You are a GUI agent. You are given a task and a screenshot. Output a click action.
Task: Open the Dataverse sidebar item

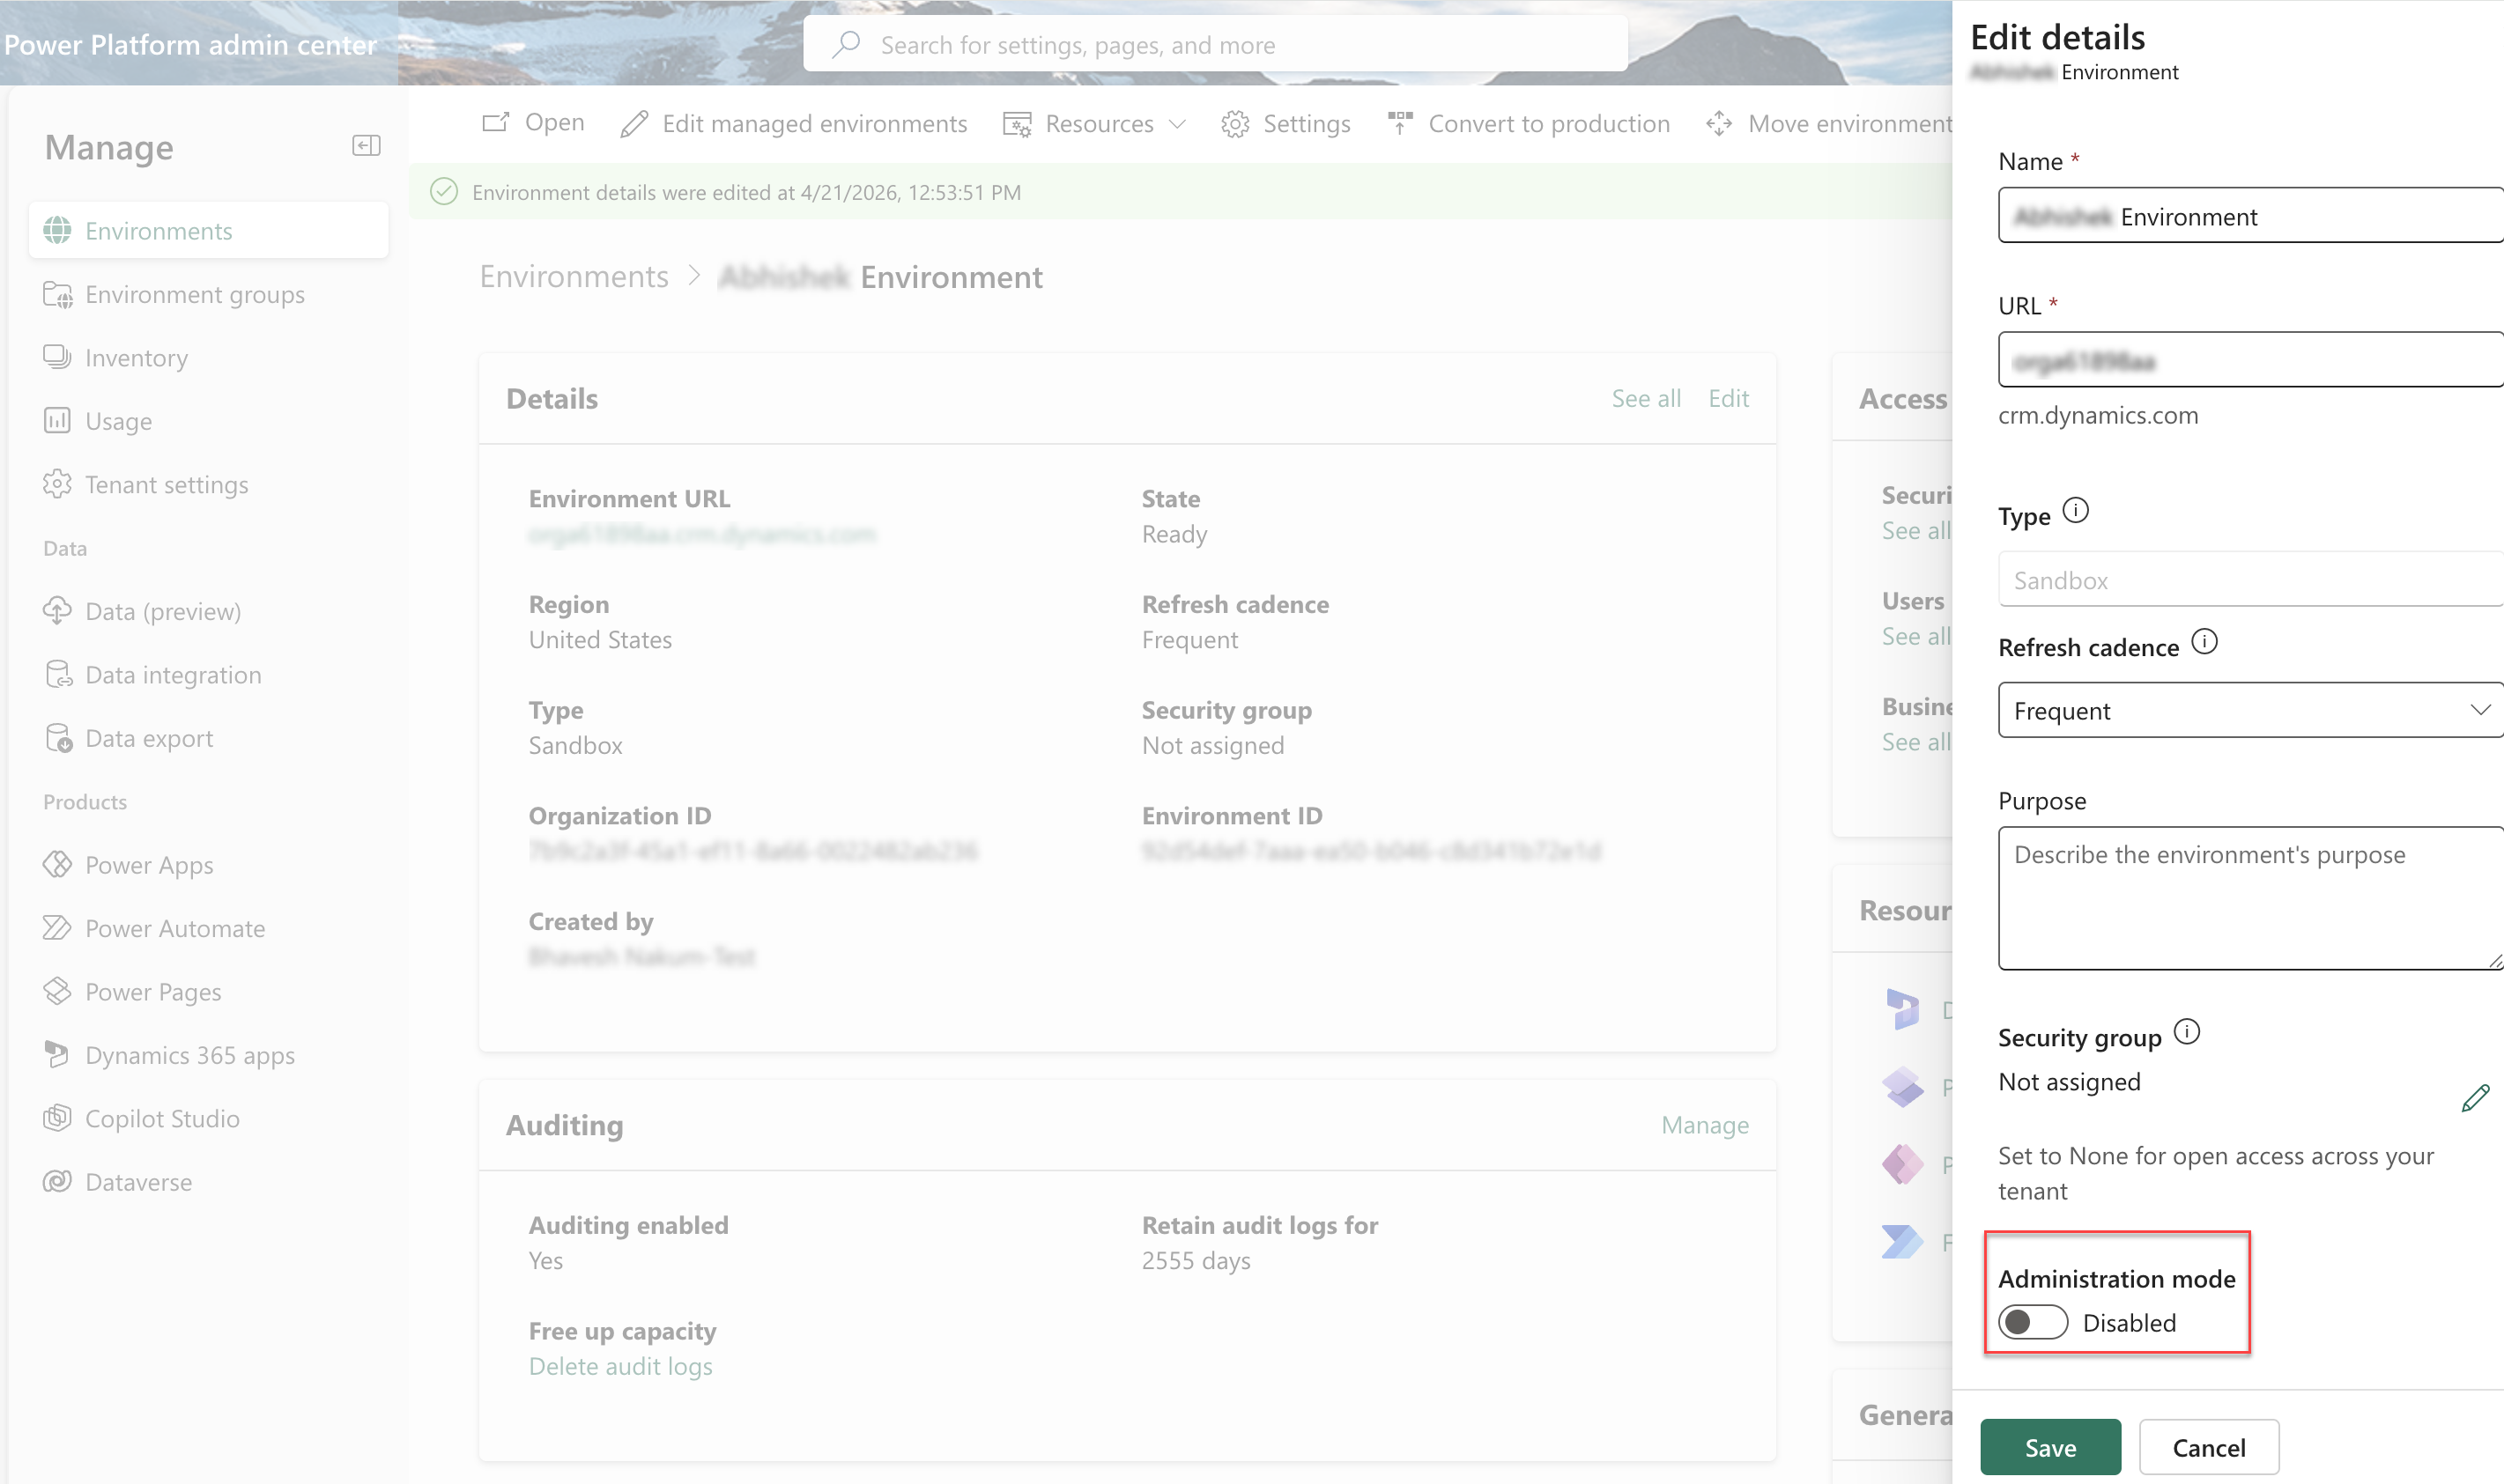[138, 1182]
